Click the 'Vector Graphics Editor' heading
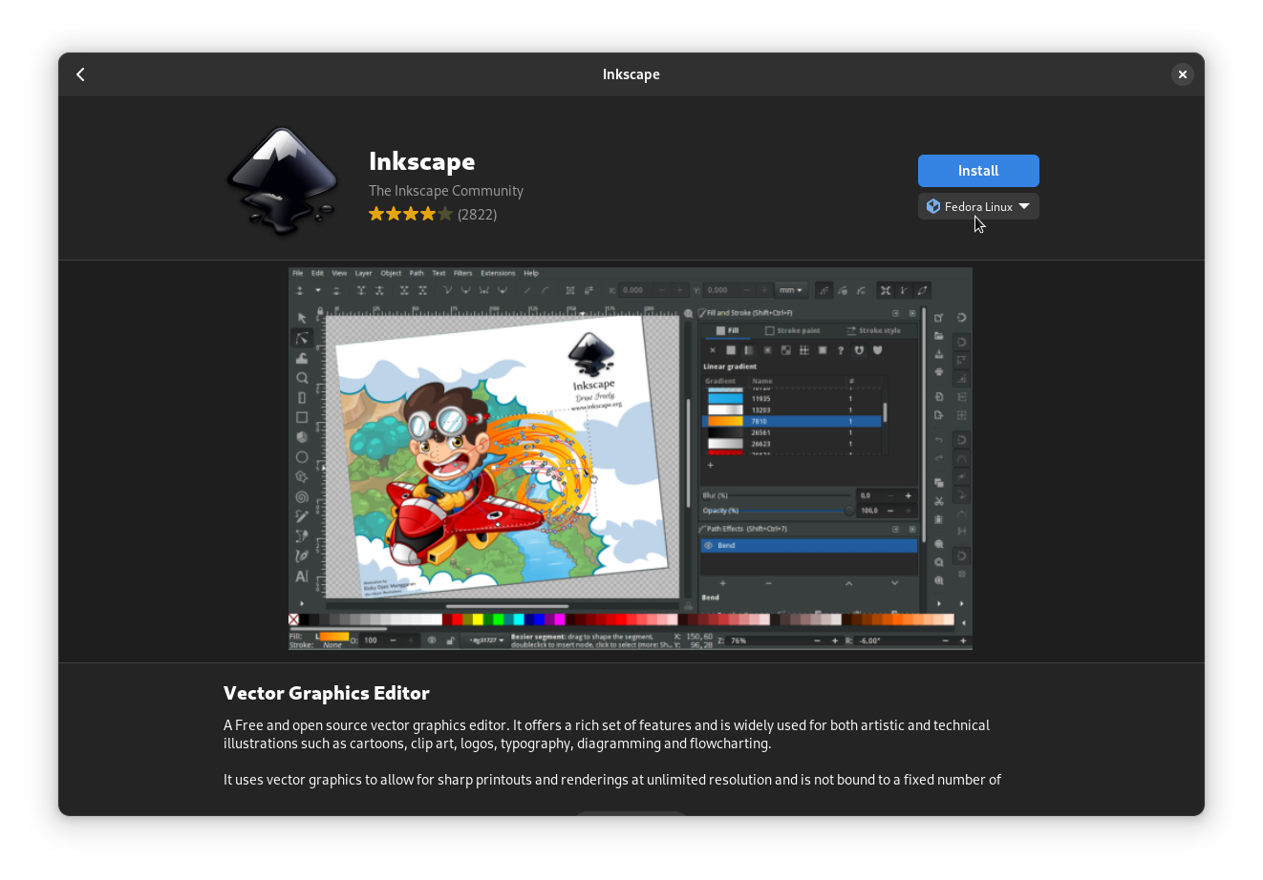This screenshot has height=880, width=1263. [327, 693]
